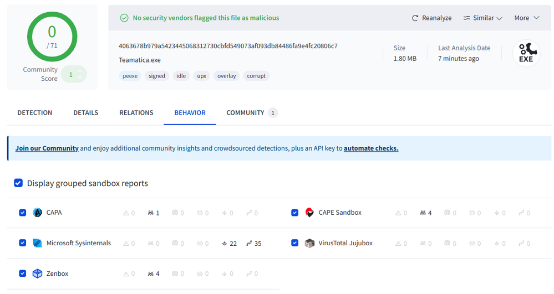Click the Sysinternals dropped files icon showing 22
This screenshot has width=554, height=294.
coord(225,243)
